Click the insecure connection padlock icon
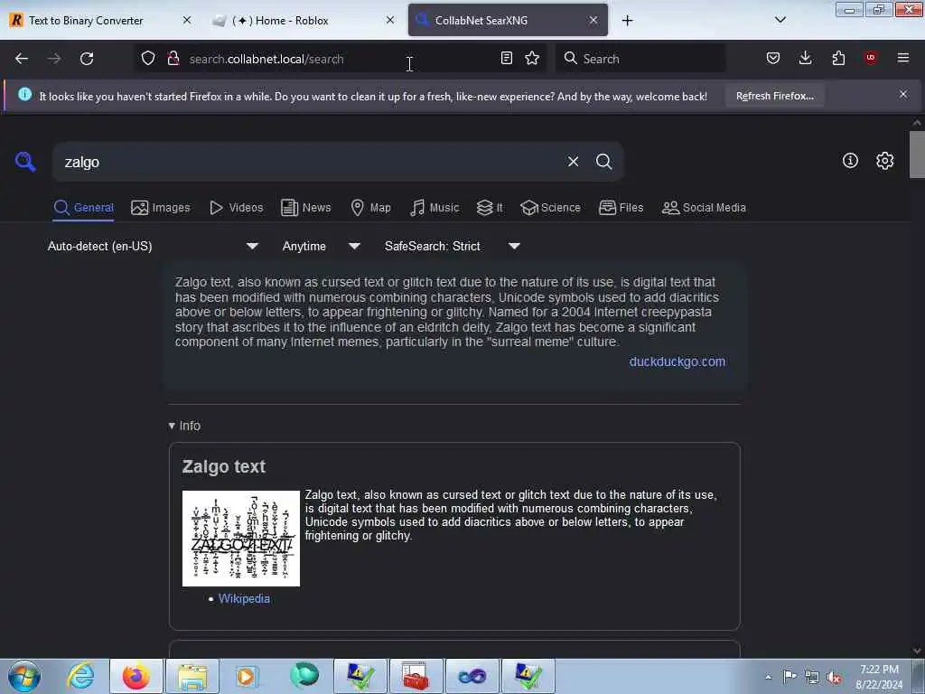The width and height of the screenshot is (925, 694). pyautogui.click(x=173, y=59)
